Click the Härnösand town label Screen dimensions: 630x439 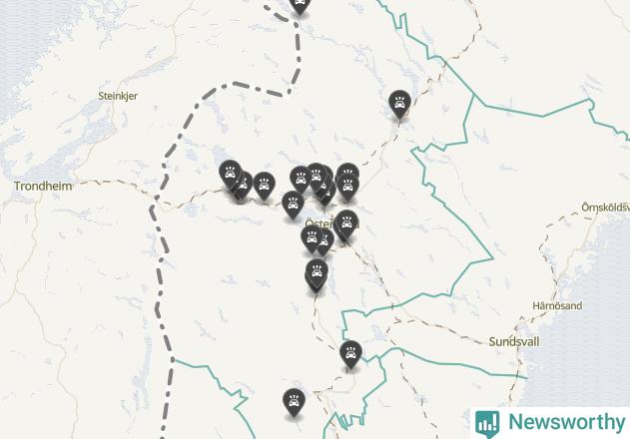point(557,305)
